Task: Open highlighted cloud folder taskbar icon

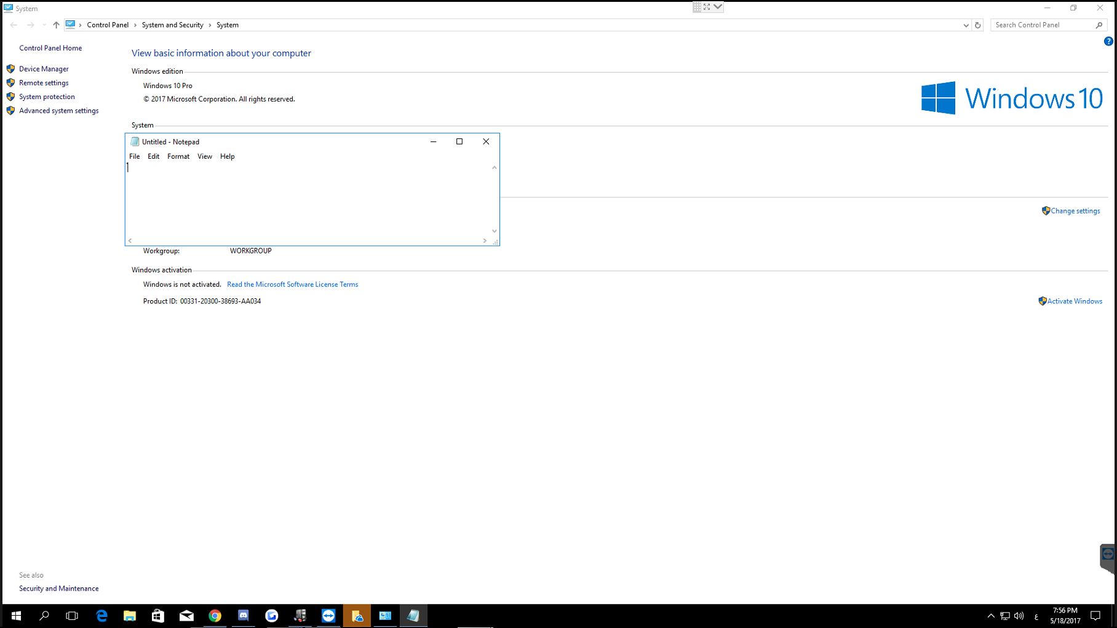Action: 357,616
